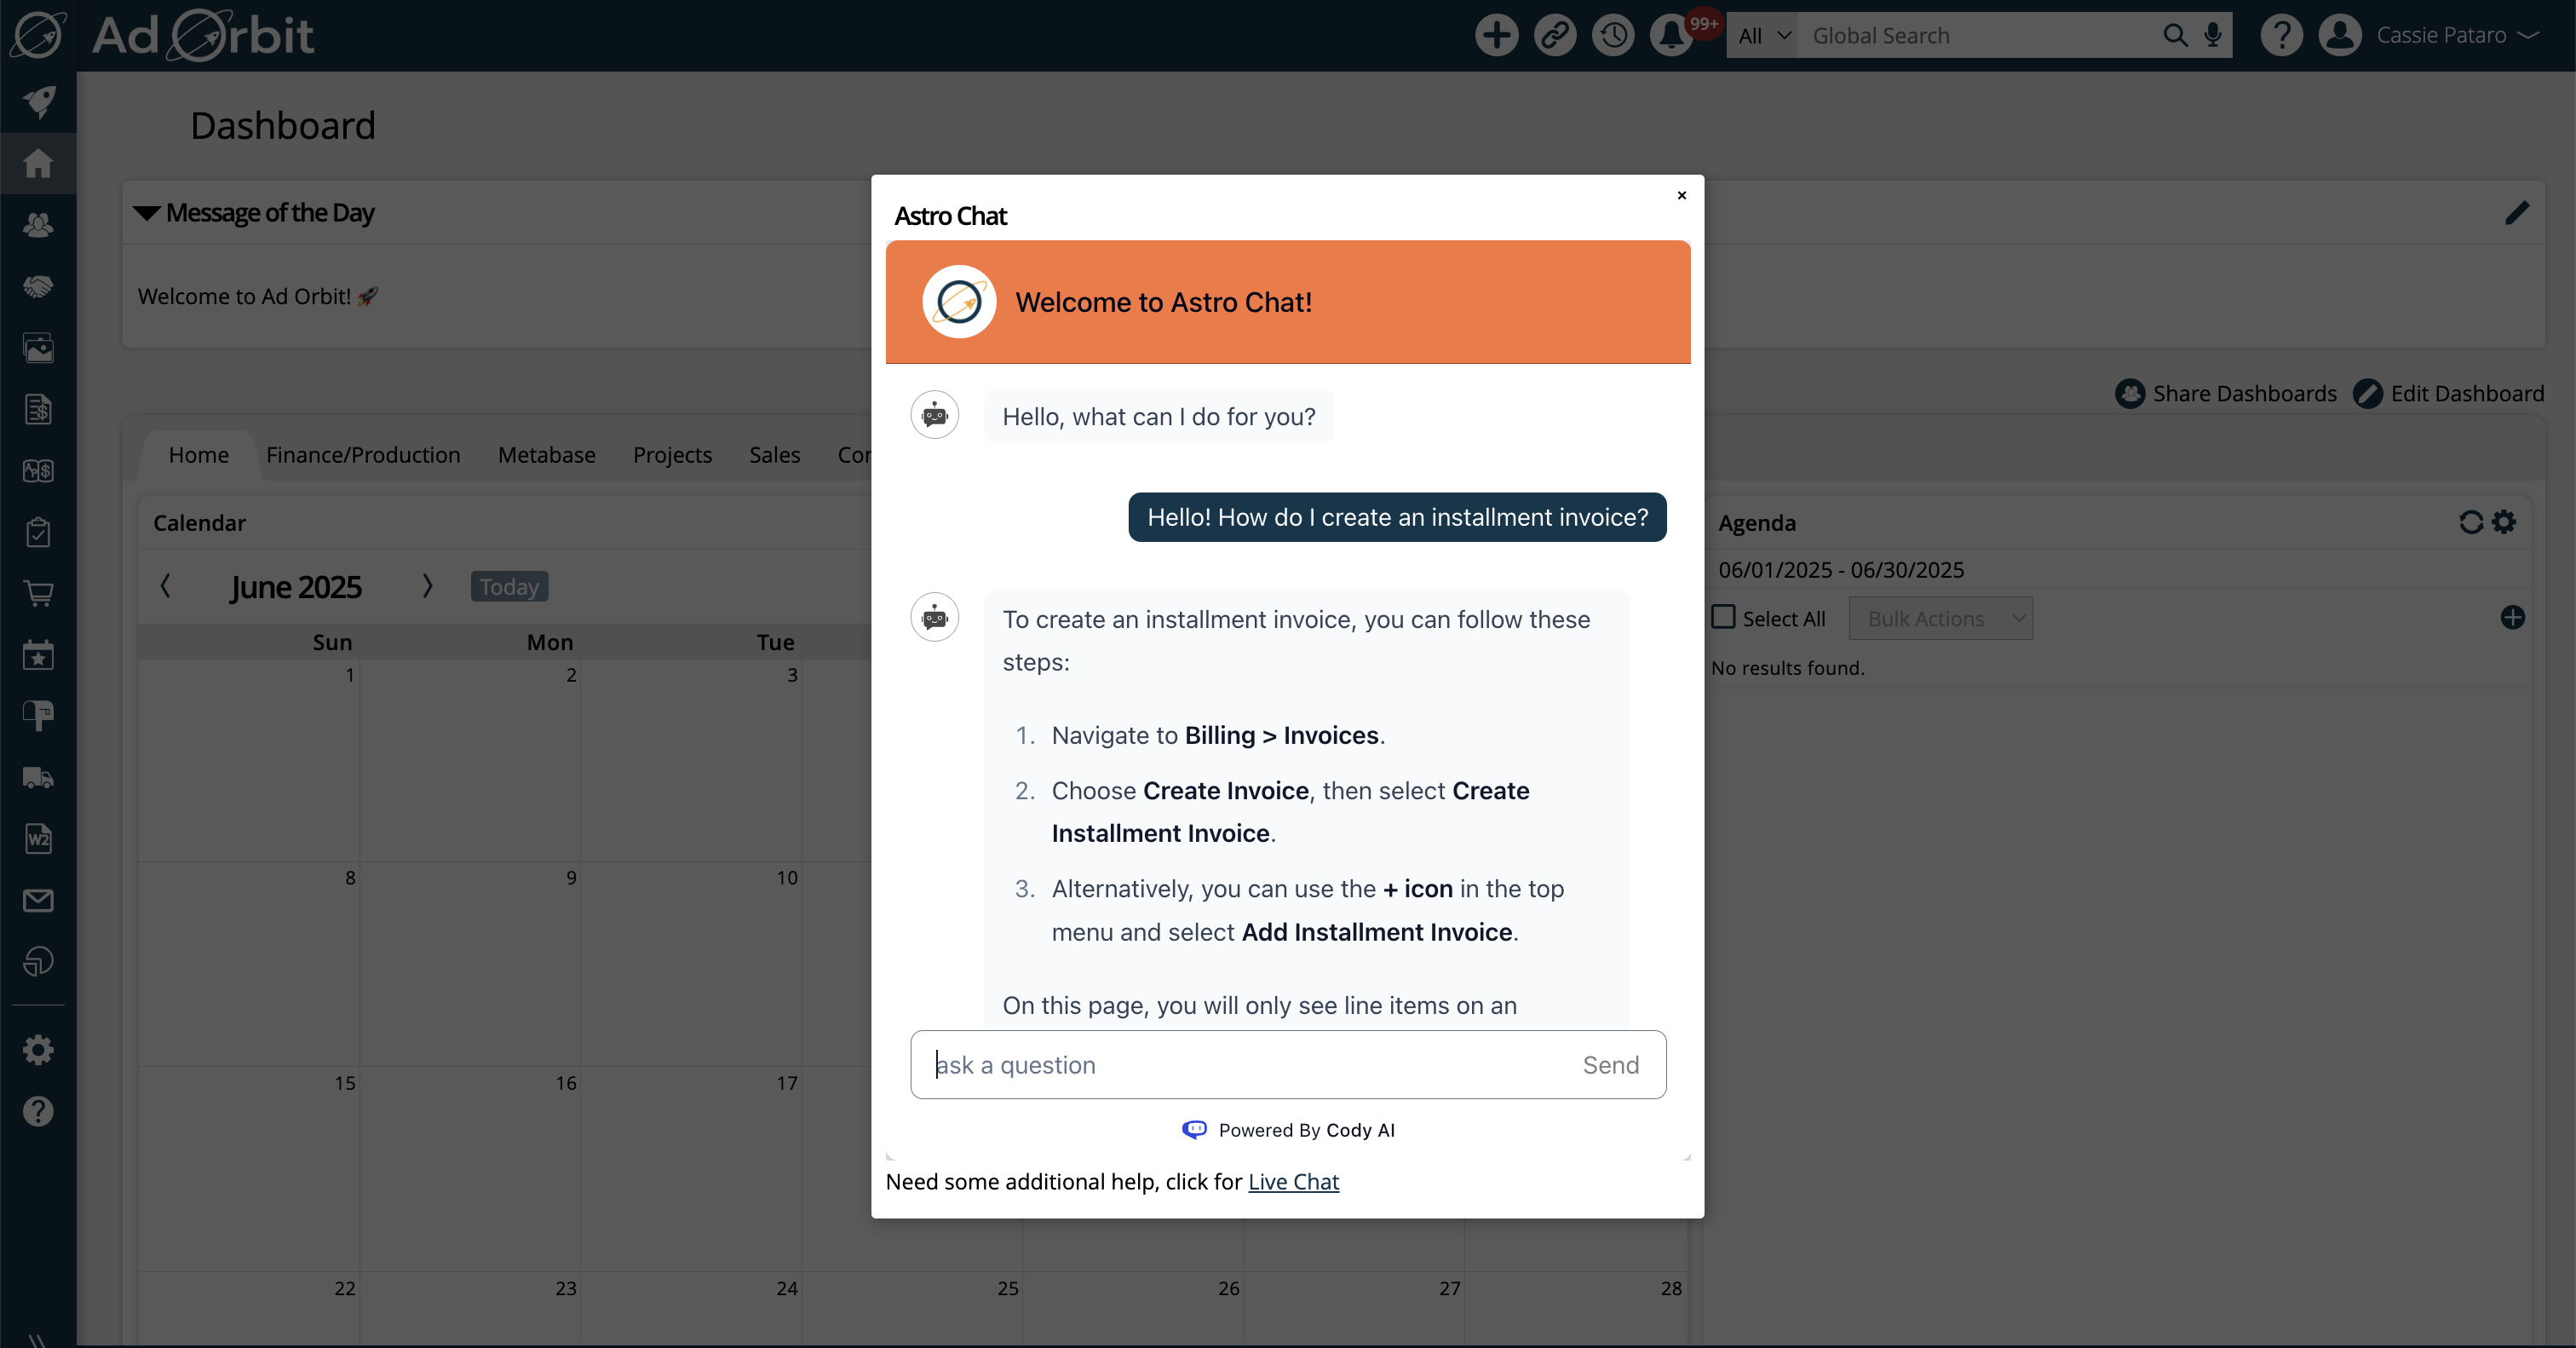Switch to the Finance/Production tab
The width and height of the screenshot is (2576, 1348).
363,455
